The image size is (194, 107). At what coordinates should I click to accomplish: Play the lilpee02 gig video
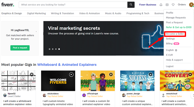coord(32,74)
